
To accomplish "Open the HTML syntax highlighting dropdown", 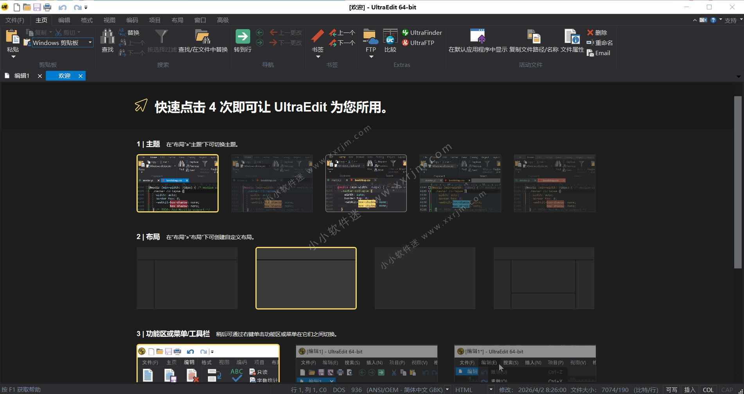I will (x=491, y=390).
